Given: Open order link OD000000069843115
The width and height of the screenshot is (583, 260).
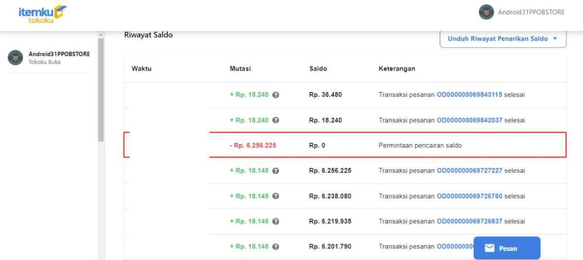Looking at the screenshot, I should tap(469, 95).
